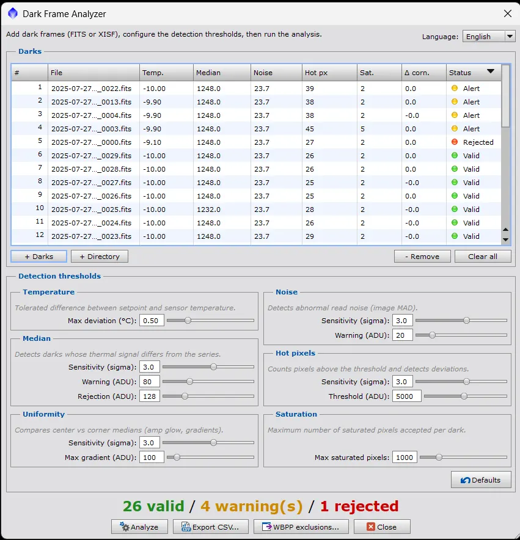Select row 2025-07-27..._0000.fits
Image resolution: width=520 pixels, height=540 pixels.
click(257, 142)
